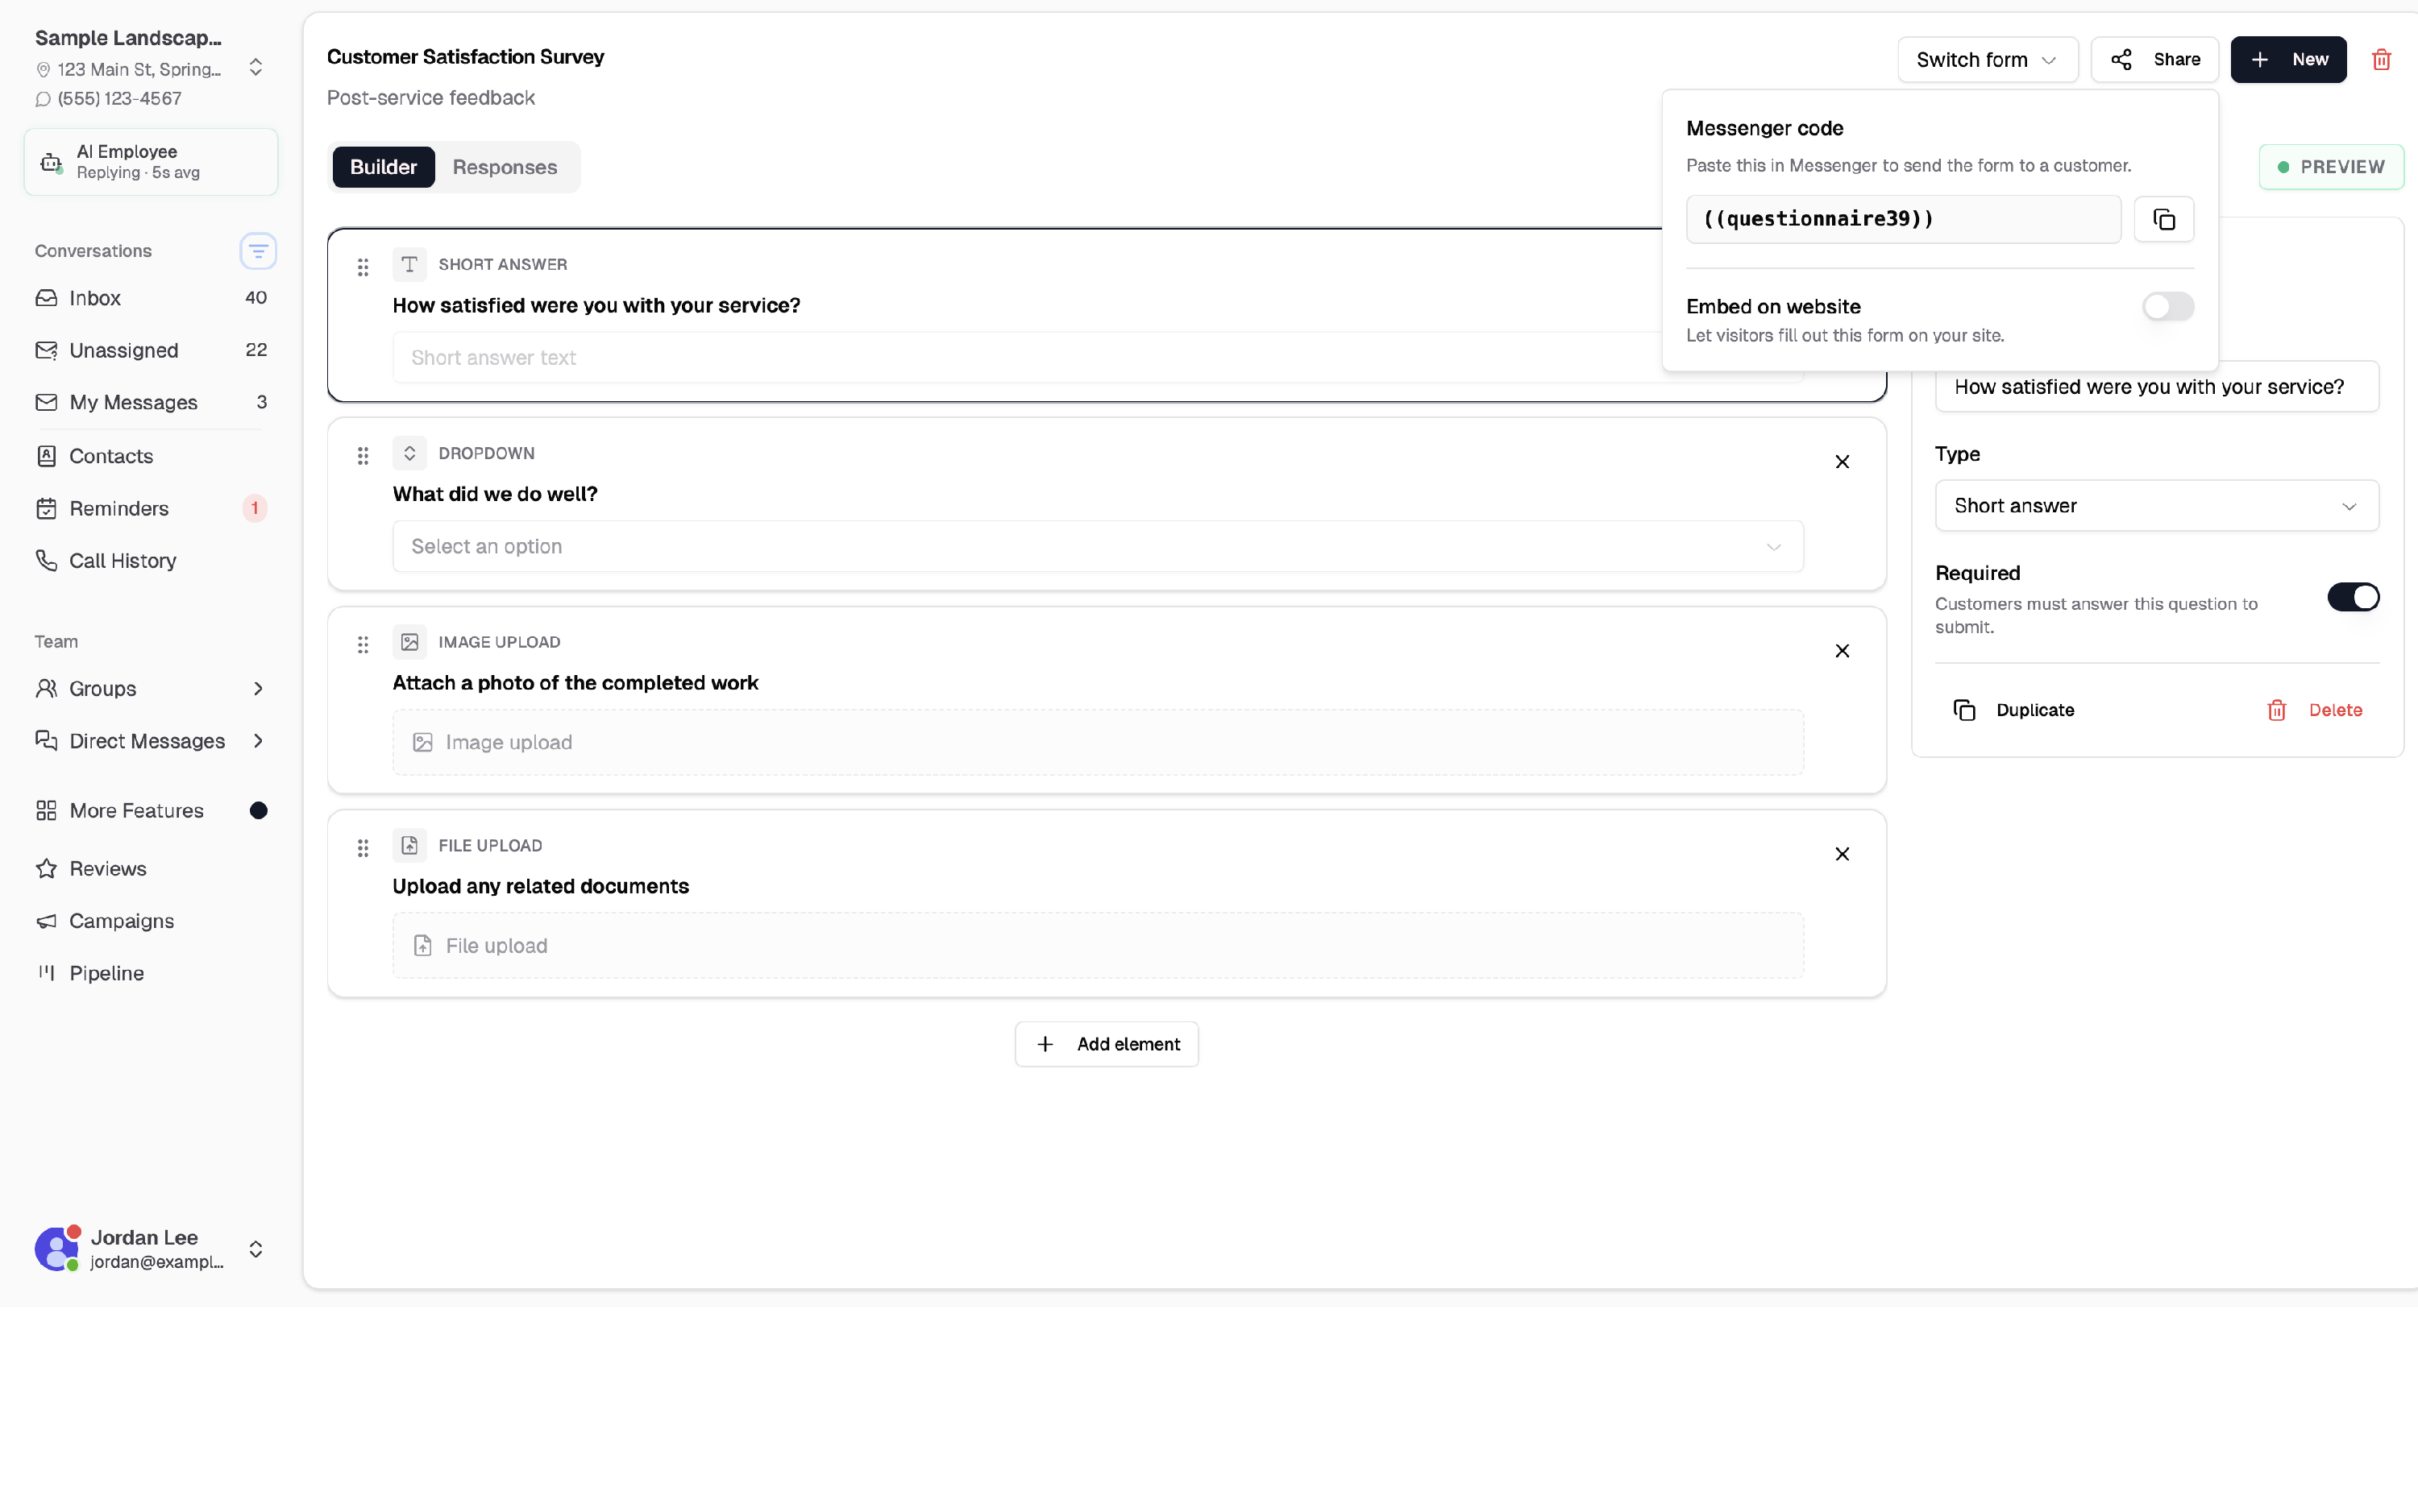The width and height of the screenshot is (2418, 1512).
Task: Click the Image upload drop area
Action: pos(1098,742)
